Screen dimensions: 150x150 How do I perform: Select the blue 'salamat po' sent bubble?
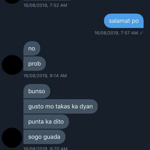point(124,21)
